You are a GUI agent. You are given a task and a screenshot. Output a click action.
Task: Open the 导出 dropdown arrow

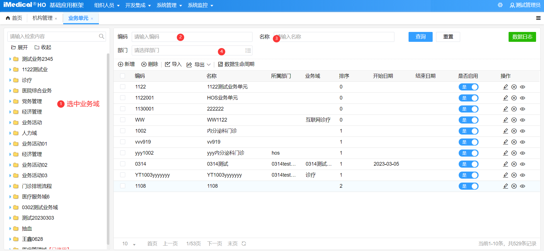[x=209, y=64]
